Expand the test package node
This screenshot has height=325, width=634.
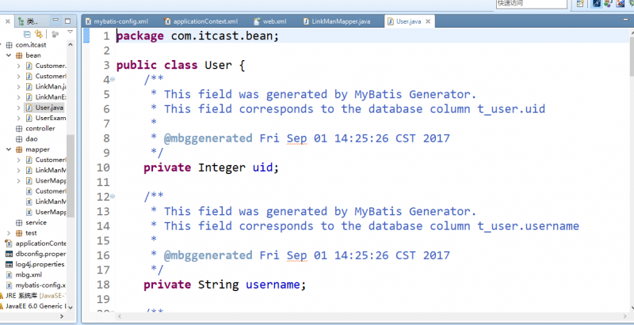(9, 233)
